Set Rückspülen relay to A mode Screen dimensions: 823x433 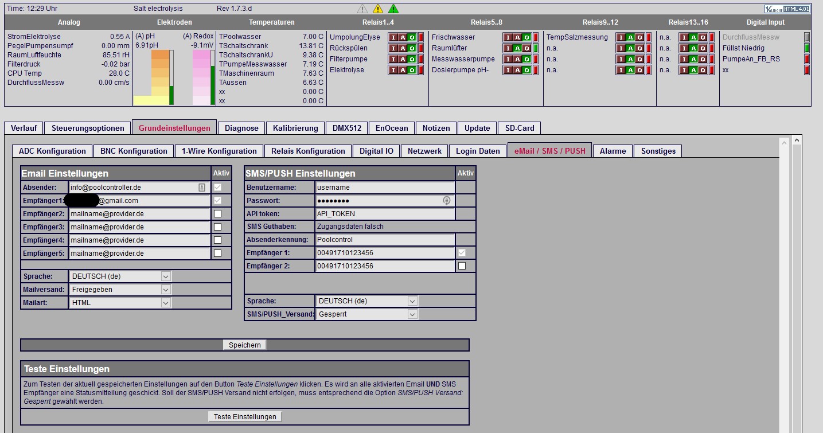tap(403, 48)
